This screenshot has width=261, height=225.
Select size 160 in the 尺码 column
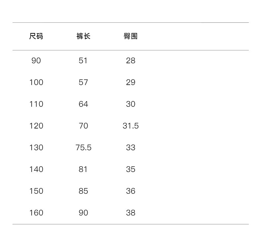click(x=36, y=213)
